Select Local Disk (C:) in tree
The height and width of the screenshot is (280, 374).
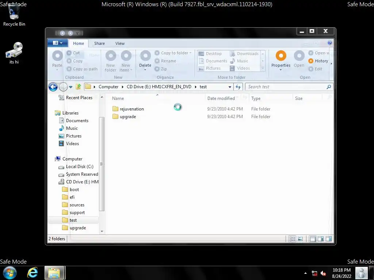click(x=76, y=167)
